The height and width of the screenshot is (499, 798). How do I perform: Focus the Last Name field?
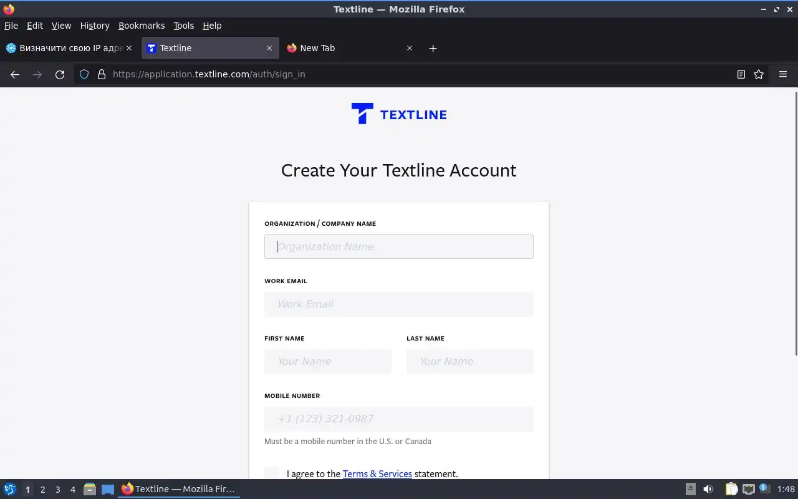coord(470,361)
